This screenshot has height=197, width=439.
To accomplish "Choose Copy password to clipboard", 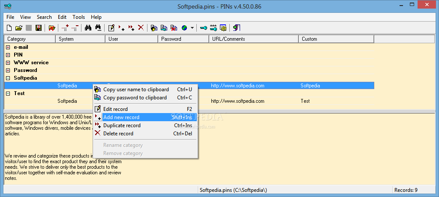I will click(x=145, y=98).
